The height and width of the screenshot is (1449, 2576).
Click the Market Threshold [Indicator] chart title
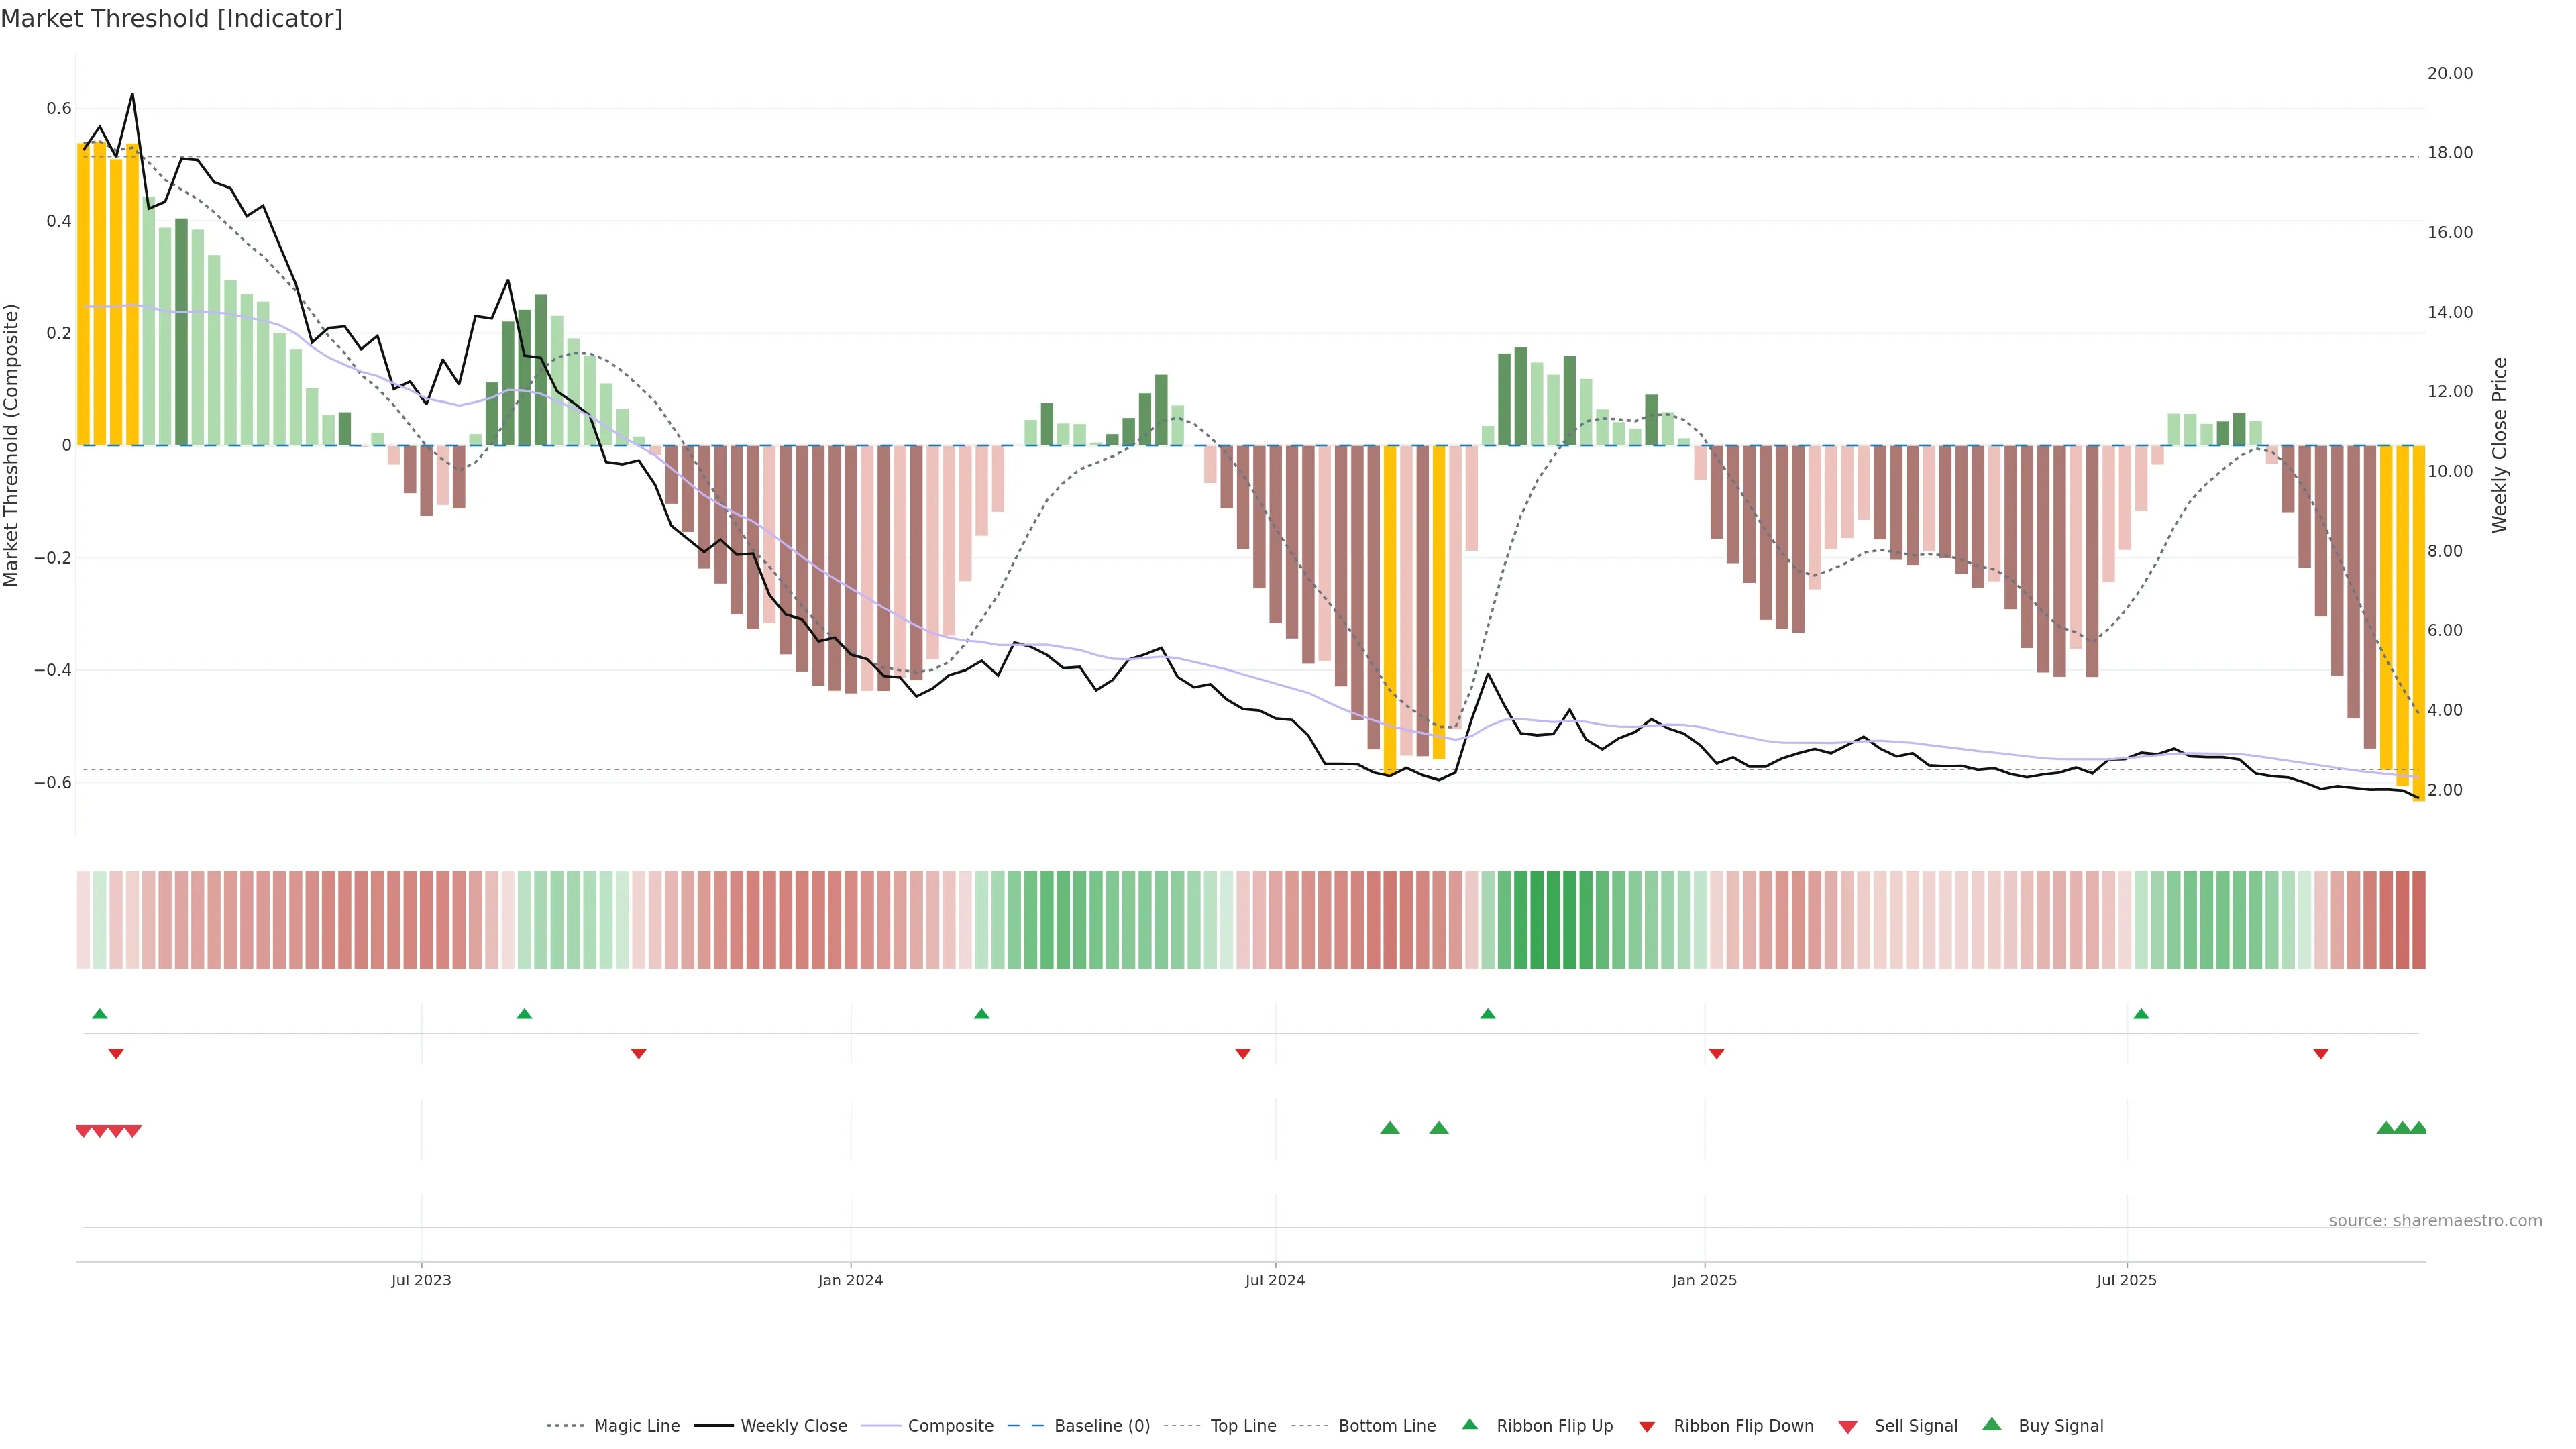pos(171,19)
